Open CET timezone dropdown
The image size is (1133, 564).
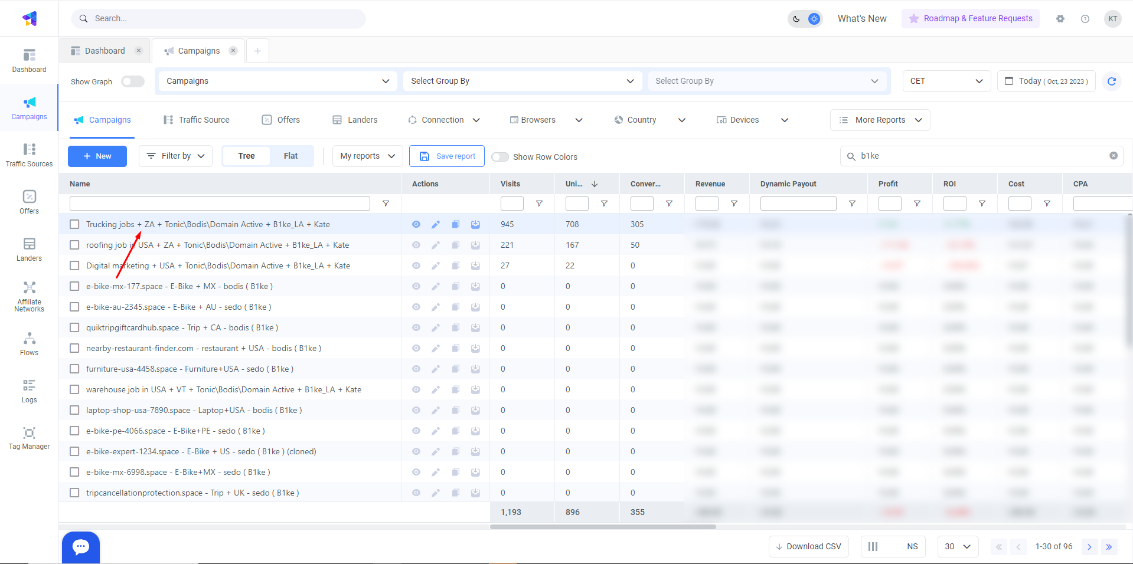(946, 81)
